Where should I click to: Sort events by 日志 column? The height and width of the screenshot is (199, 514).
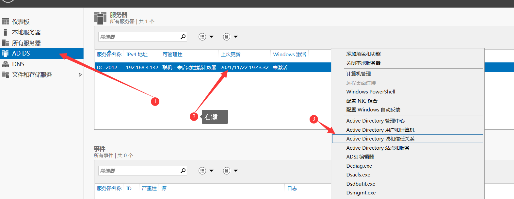(x=292, y=189)
